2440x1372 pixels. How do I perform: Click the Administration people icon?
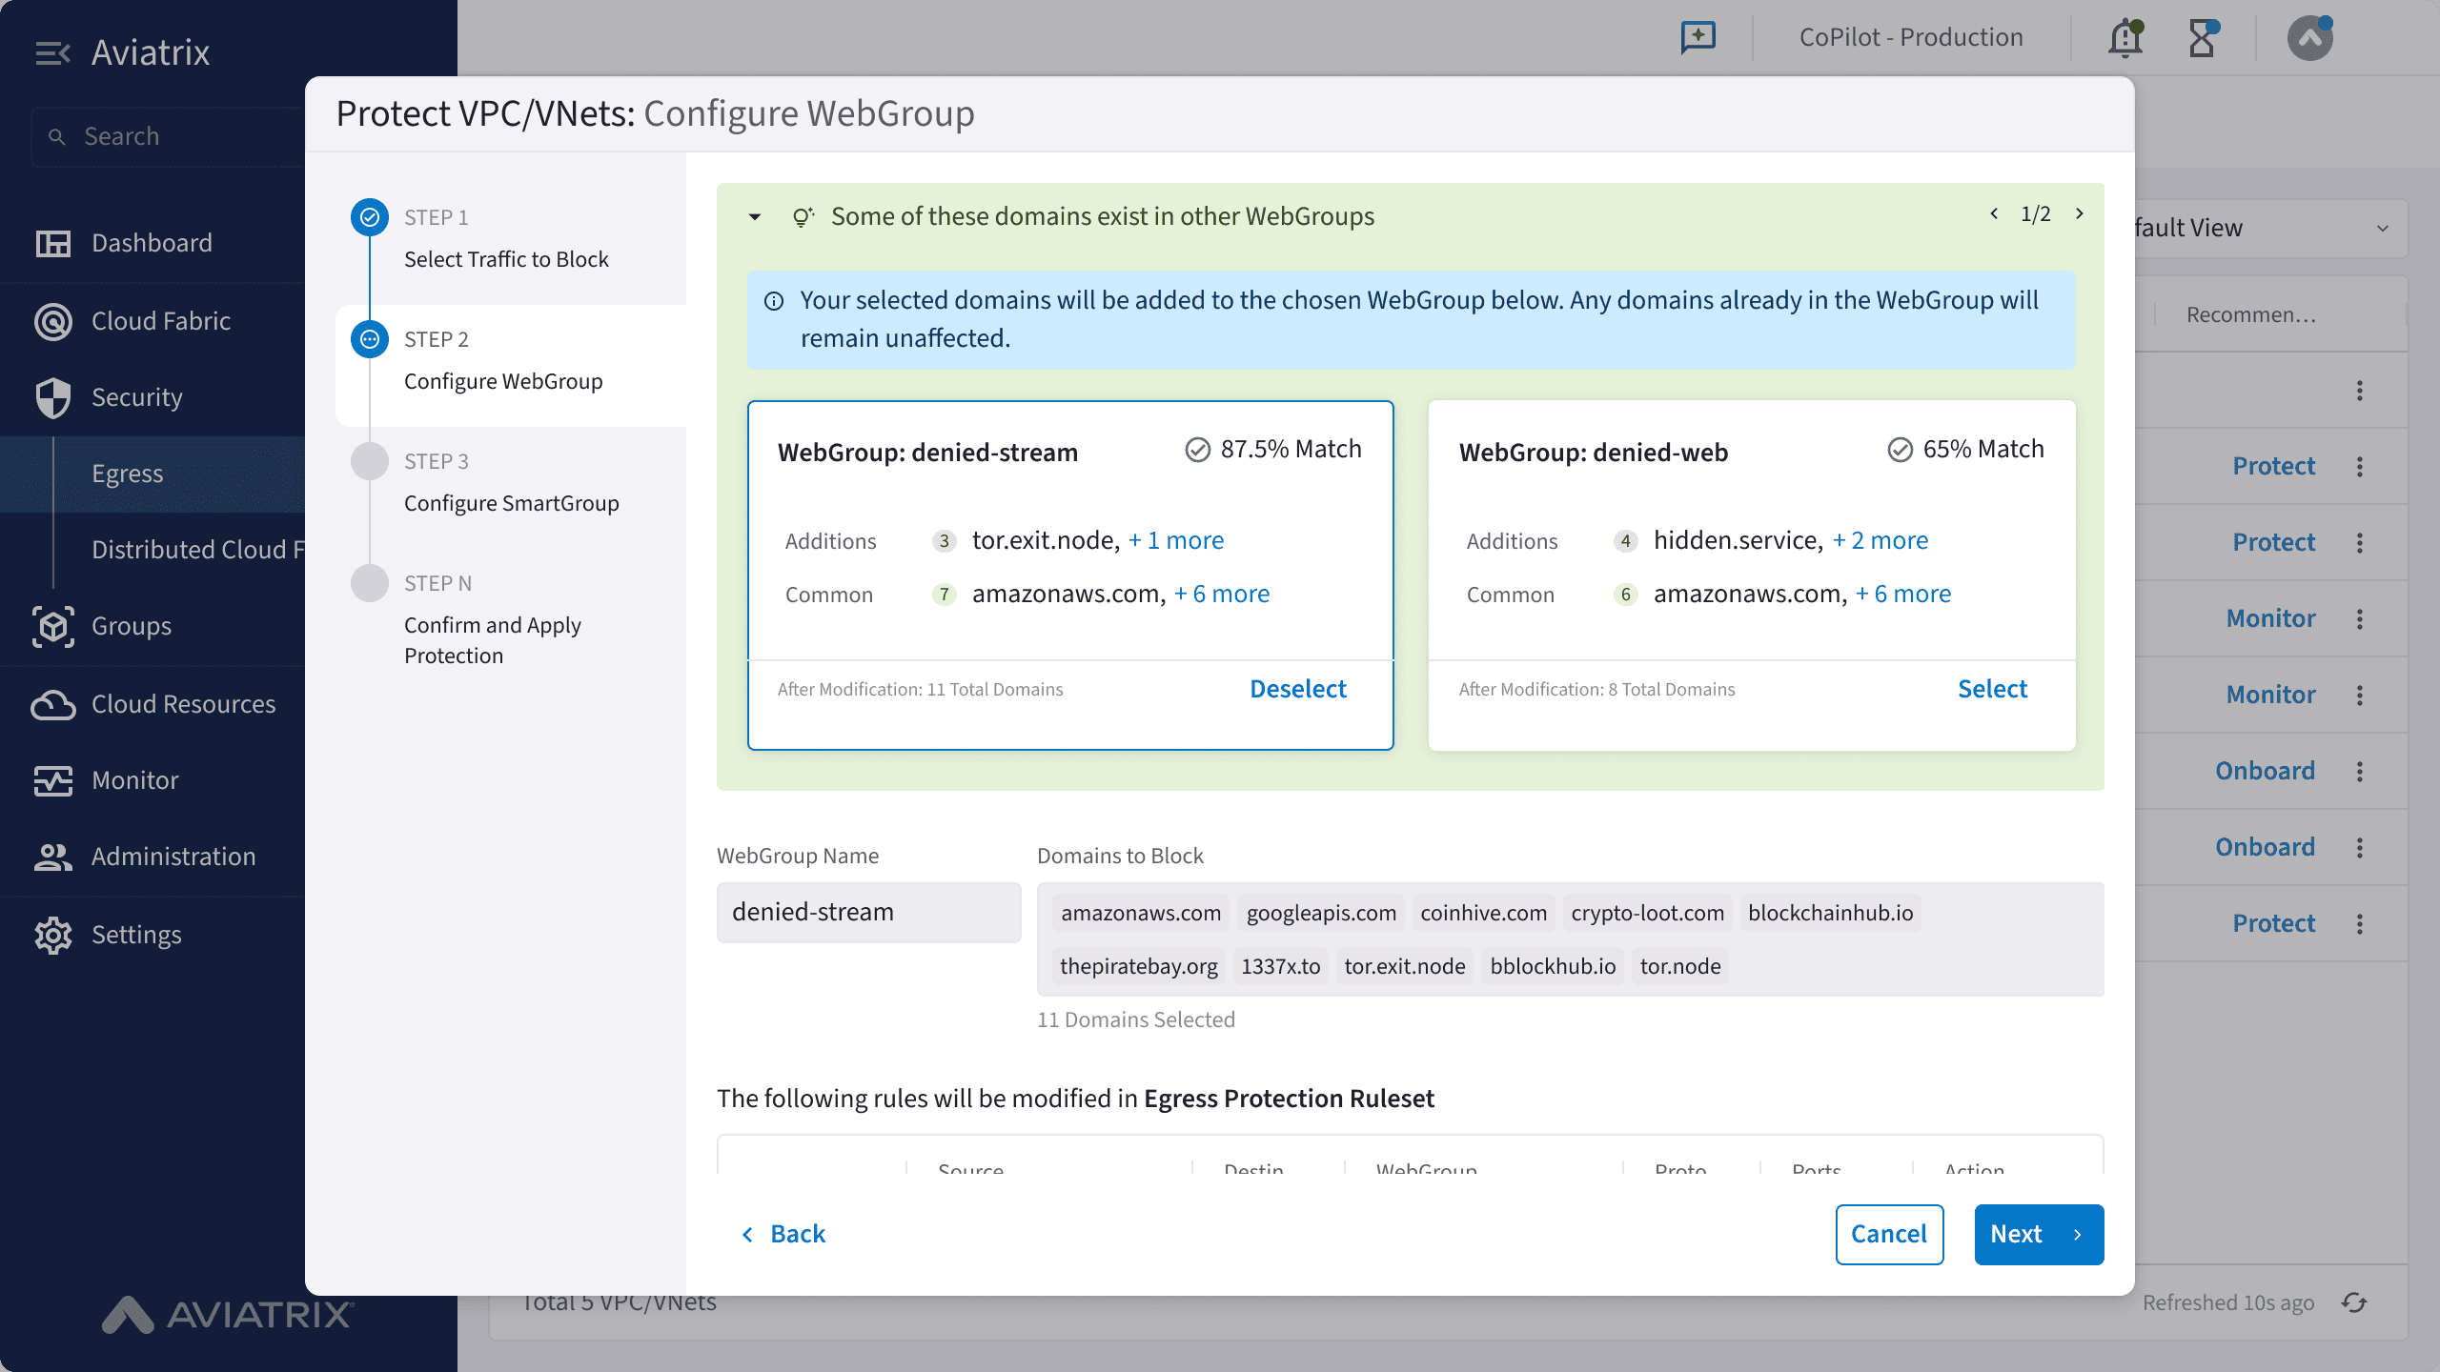click(x=52, y=857)
